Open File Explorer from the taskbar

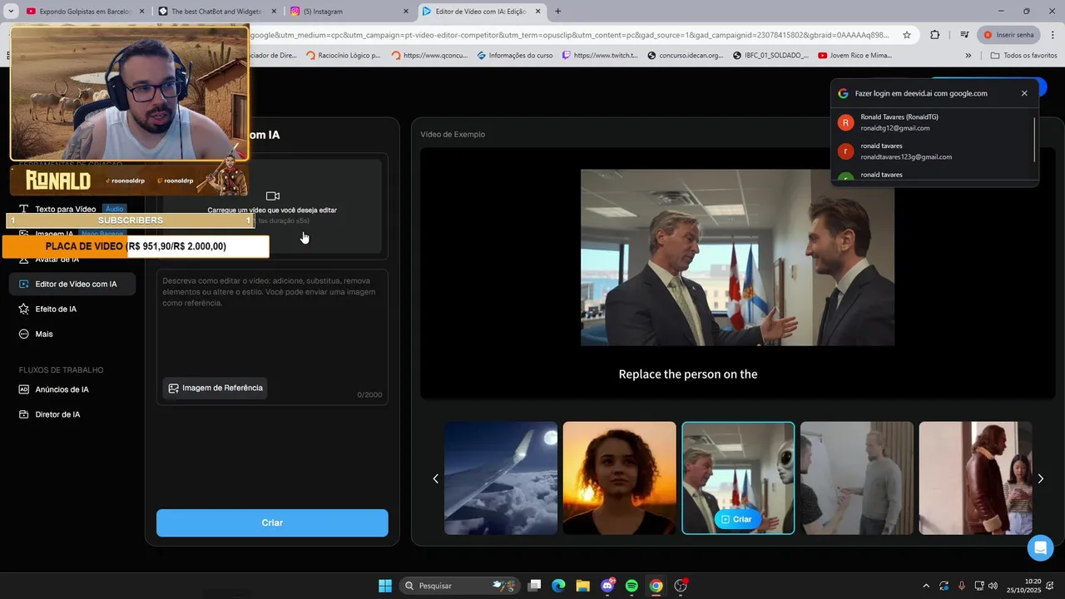(583, 586)
